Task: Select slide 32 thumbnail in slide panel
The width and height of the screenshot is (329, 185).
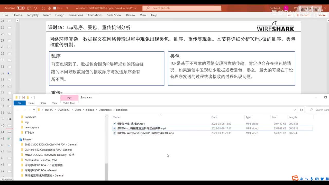Action: pos(10,73)
